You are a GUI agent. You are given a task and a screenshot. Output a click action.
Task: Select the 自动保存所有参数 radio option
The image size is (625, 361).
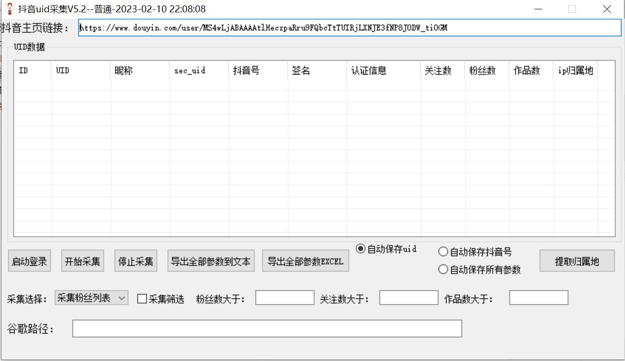point(443,270)
